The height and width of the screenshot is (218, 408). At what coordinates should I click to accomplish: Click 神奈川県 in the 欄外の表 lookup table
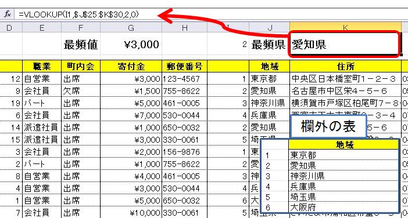pos(343,176)
